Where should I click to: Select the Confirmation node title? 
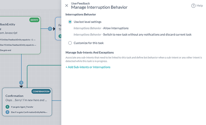click(x=14, y=96)
